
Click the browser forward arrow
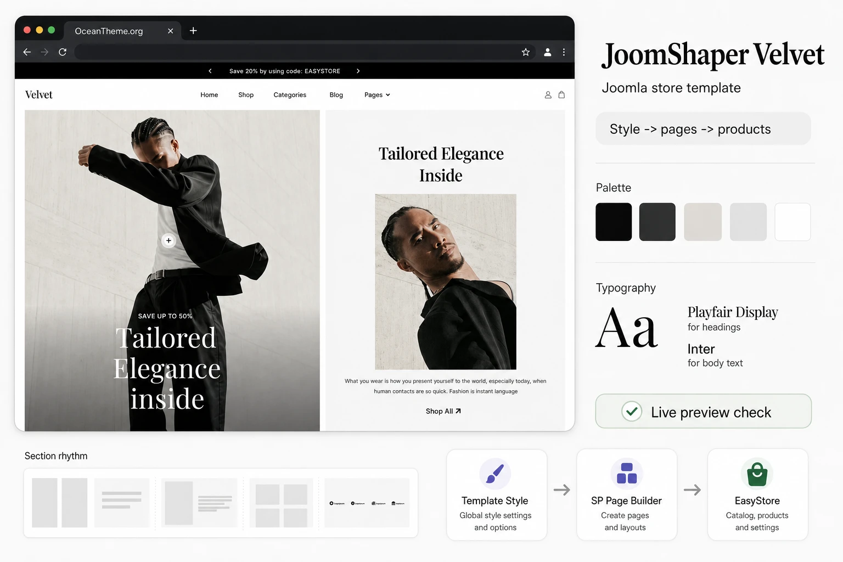[44, 52]
